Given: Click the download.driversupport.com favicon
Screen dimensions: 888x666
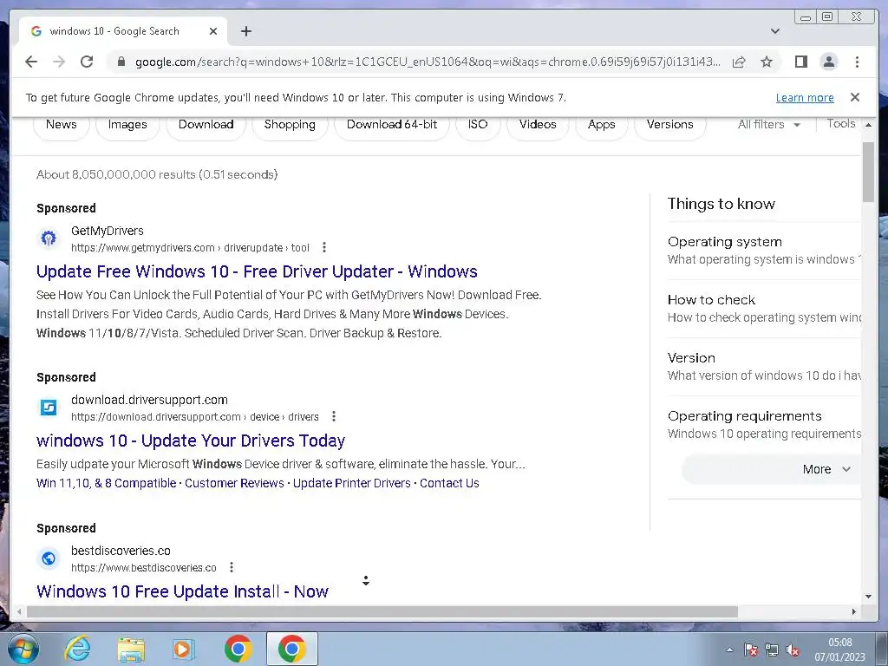Looking at the screenshot, I should coord(49,408).
